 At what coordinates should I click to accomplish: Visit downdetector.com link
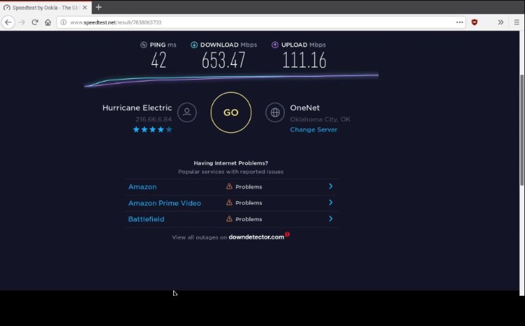point(256,237)
